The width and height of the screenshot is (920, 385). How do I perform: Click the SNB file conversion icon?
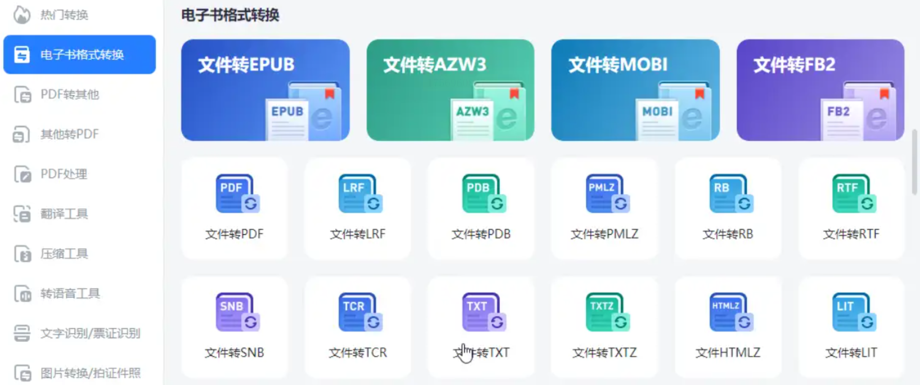(237, 312)
